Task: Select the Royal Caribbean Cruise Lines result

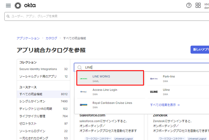Action: [x=111, y=105]
